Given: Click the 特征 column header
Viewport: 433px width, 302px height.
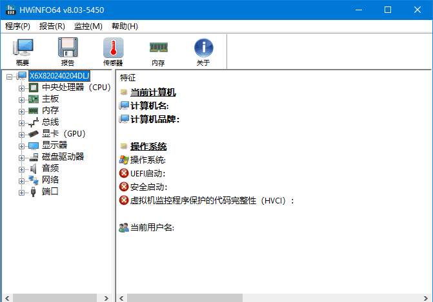Looking at the screenshot, I should coord(128,78).
